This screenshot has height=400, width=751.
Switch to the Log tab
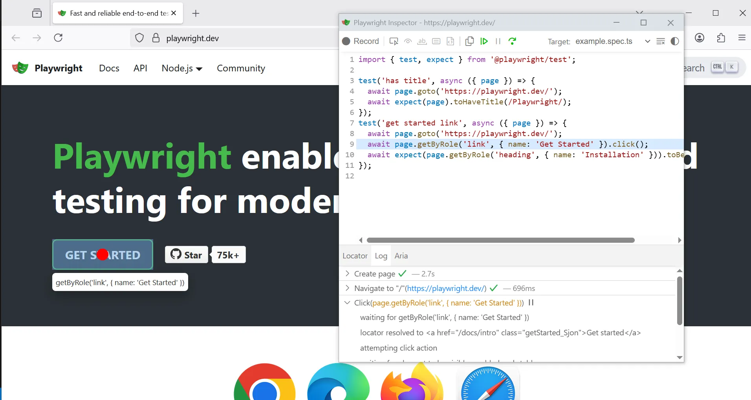(381, 256)
